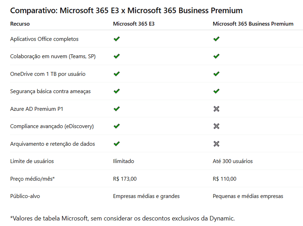Click Business Premium X for Arquivamento e retenção
The image size is (303, 226).
[216, 144]
